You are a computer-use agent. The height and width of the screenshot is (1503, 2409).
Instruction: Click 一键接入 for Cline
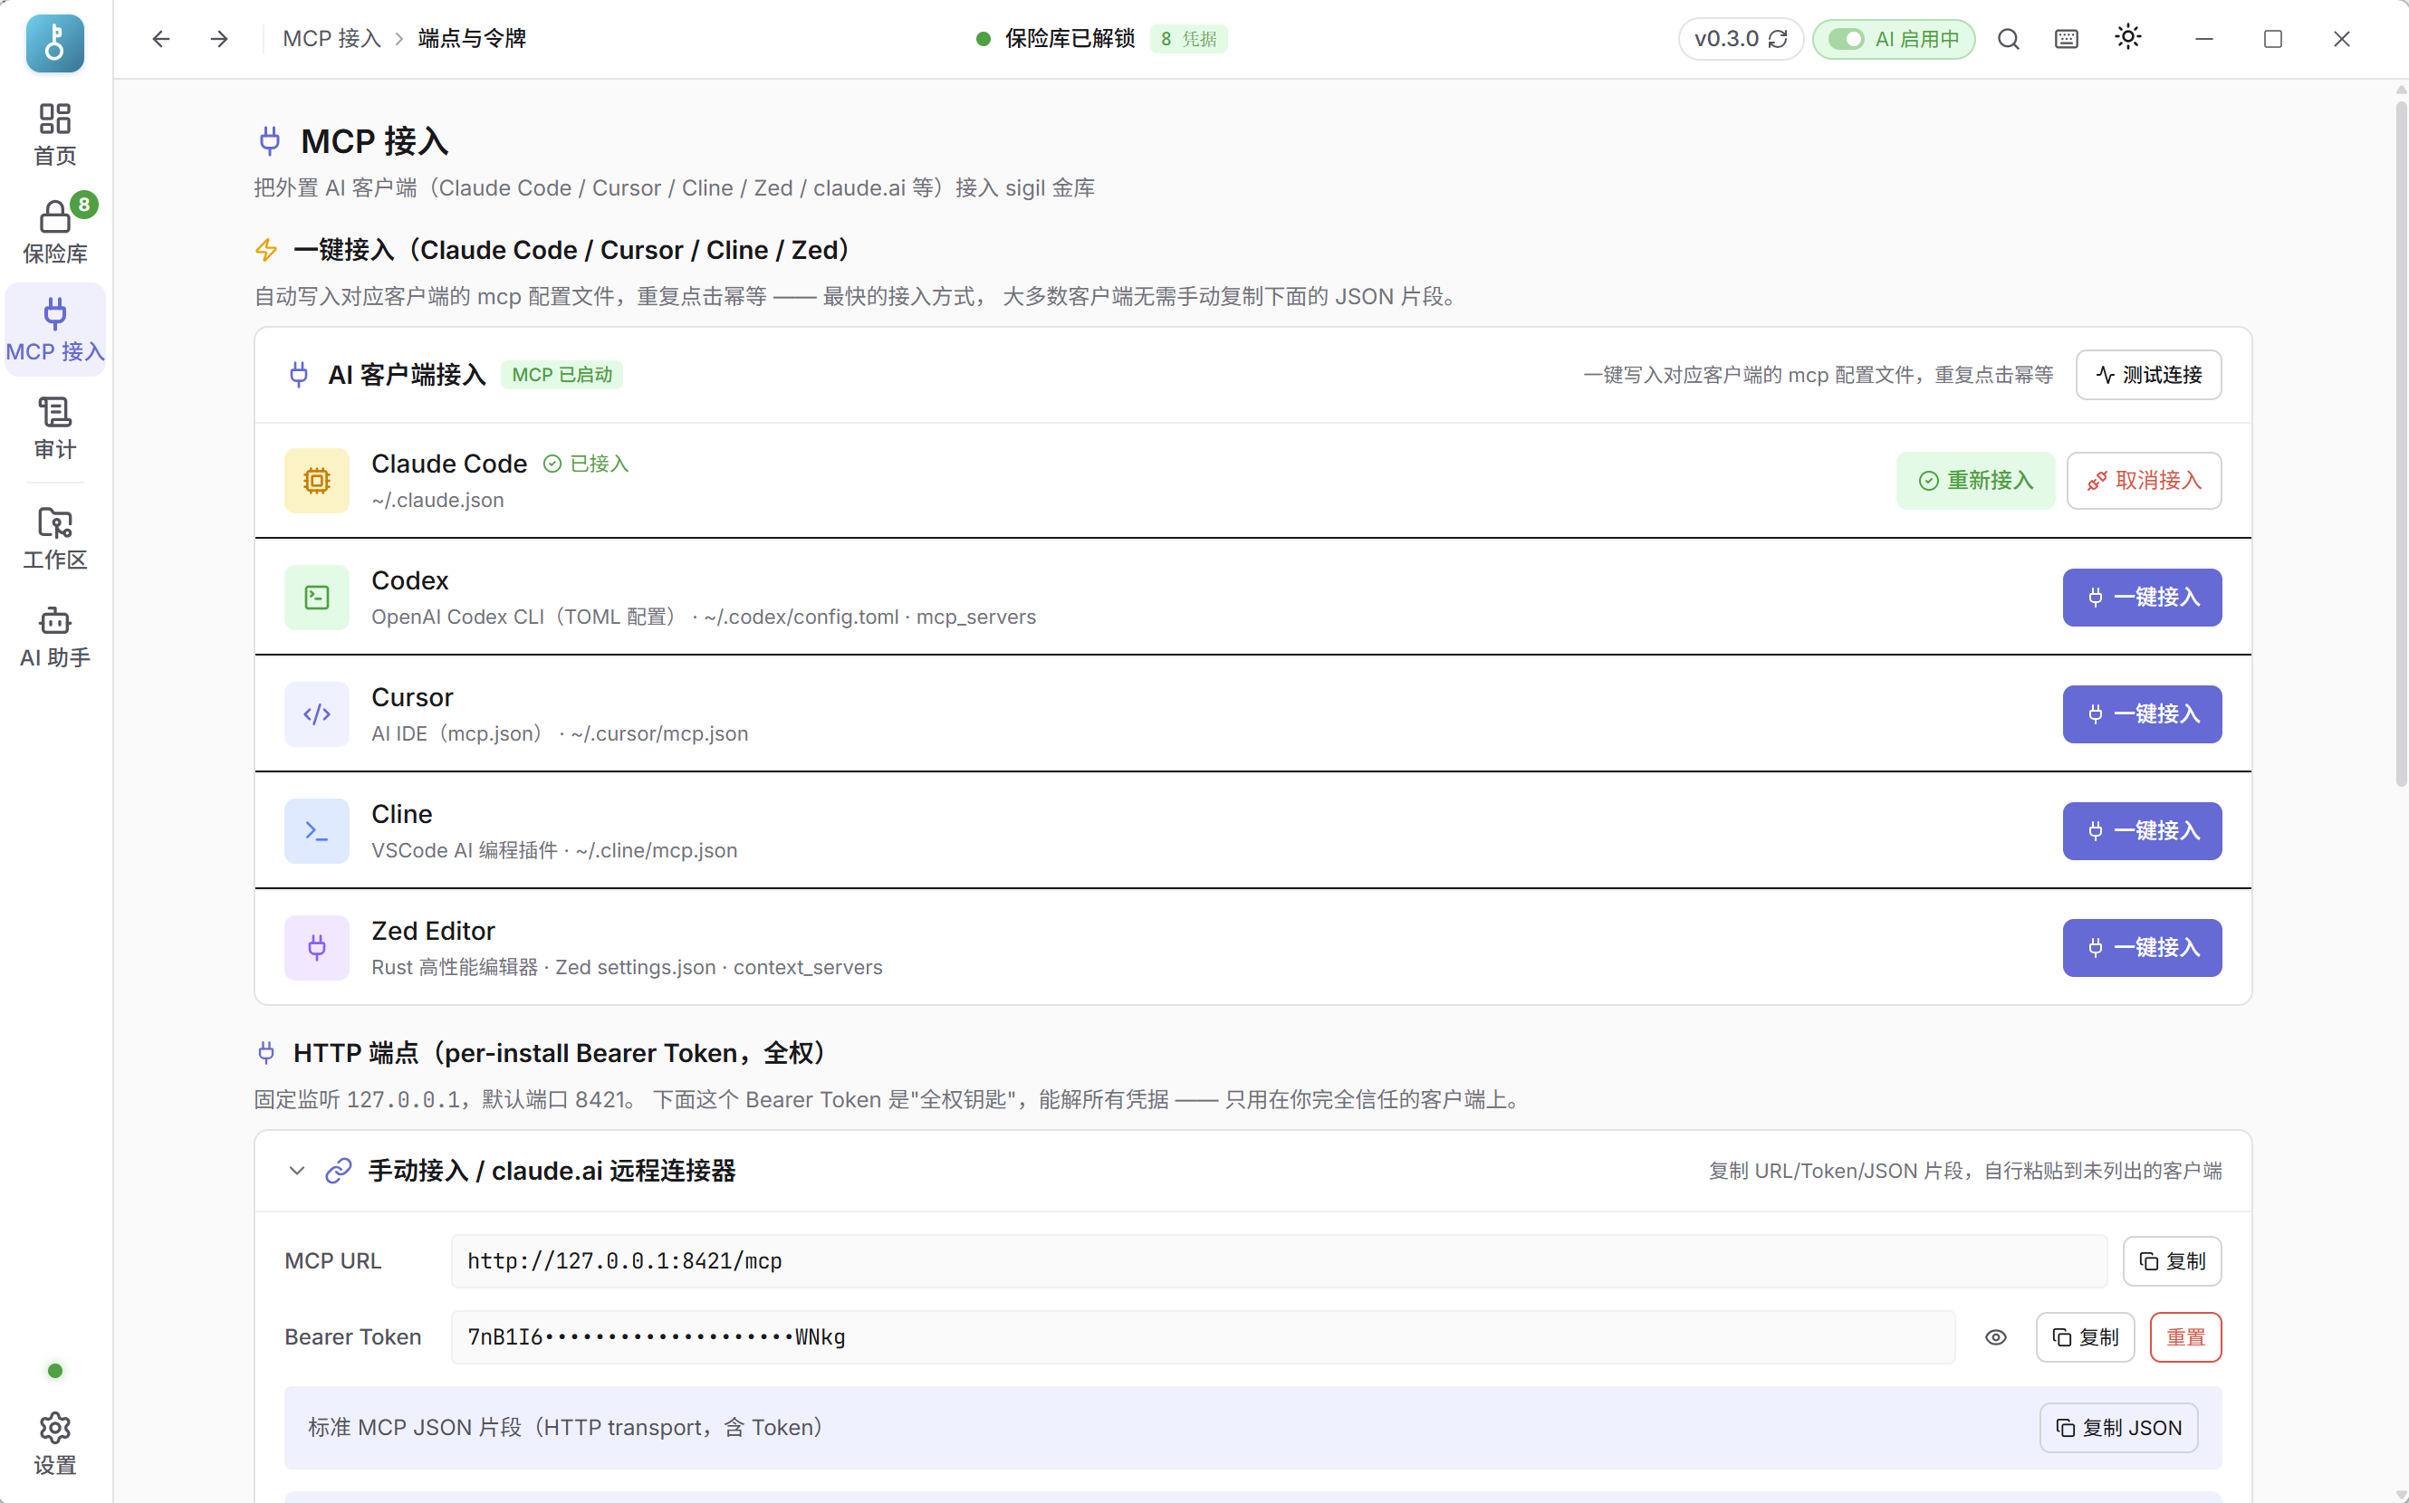[2142, 831]
